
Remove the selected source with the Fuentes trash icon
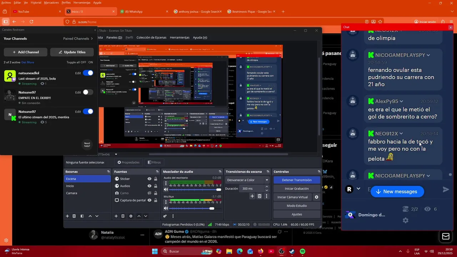tap(123, 216)
